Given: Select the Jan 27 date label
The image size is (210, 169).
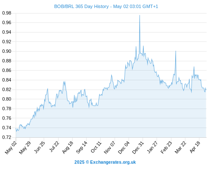Looking at the screenshot, I should tap(152, 147).
